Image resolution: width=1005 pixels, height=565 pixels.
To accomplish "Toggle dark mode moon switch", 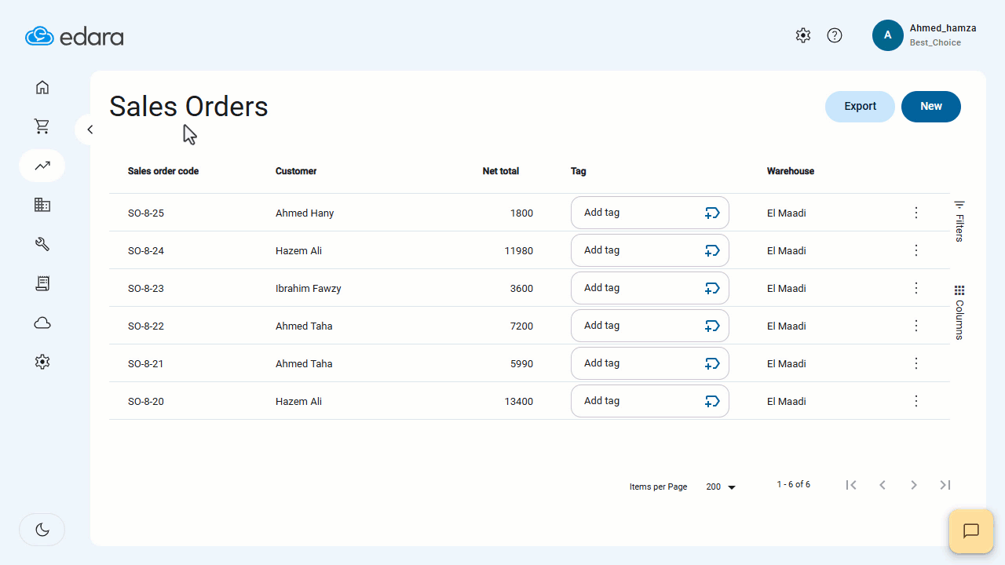I will pyautogui.click(x=42, y=530).
